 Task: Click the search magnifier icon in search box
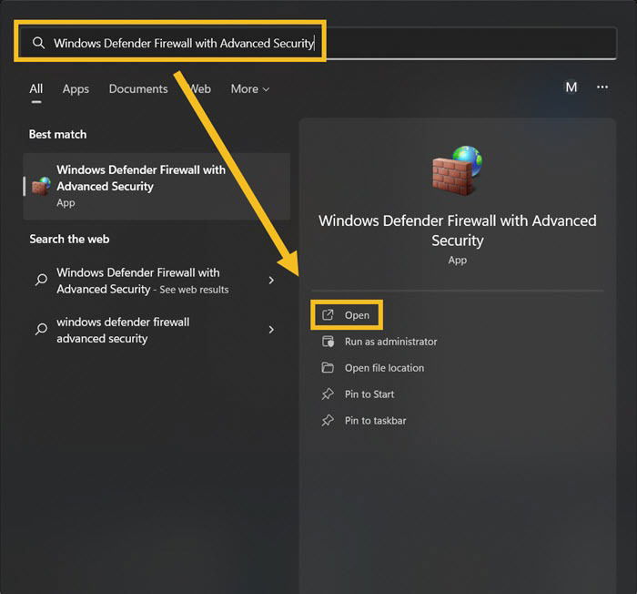(x=38, y=43)
